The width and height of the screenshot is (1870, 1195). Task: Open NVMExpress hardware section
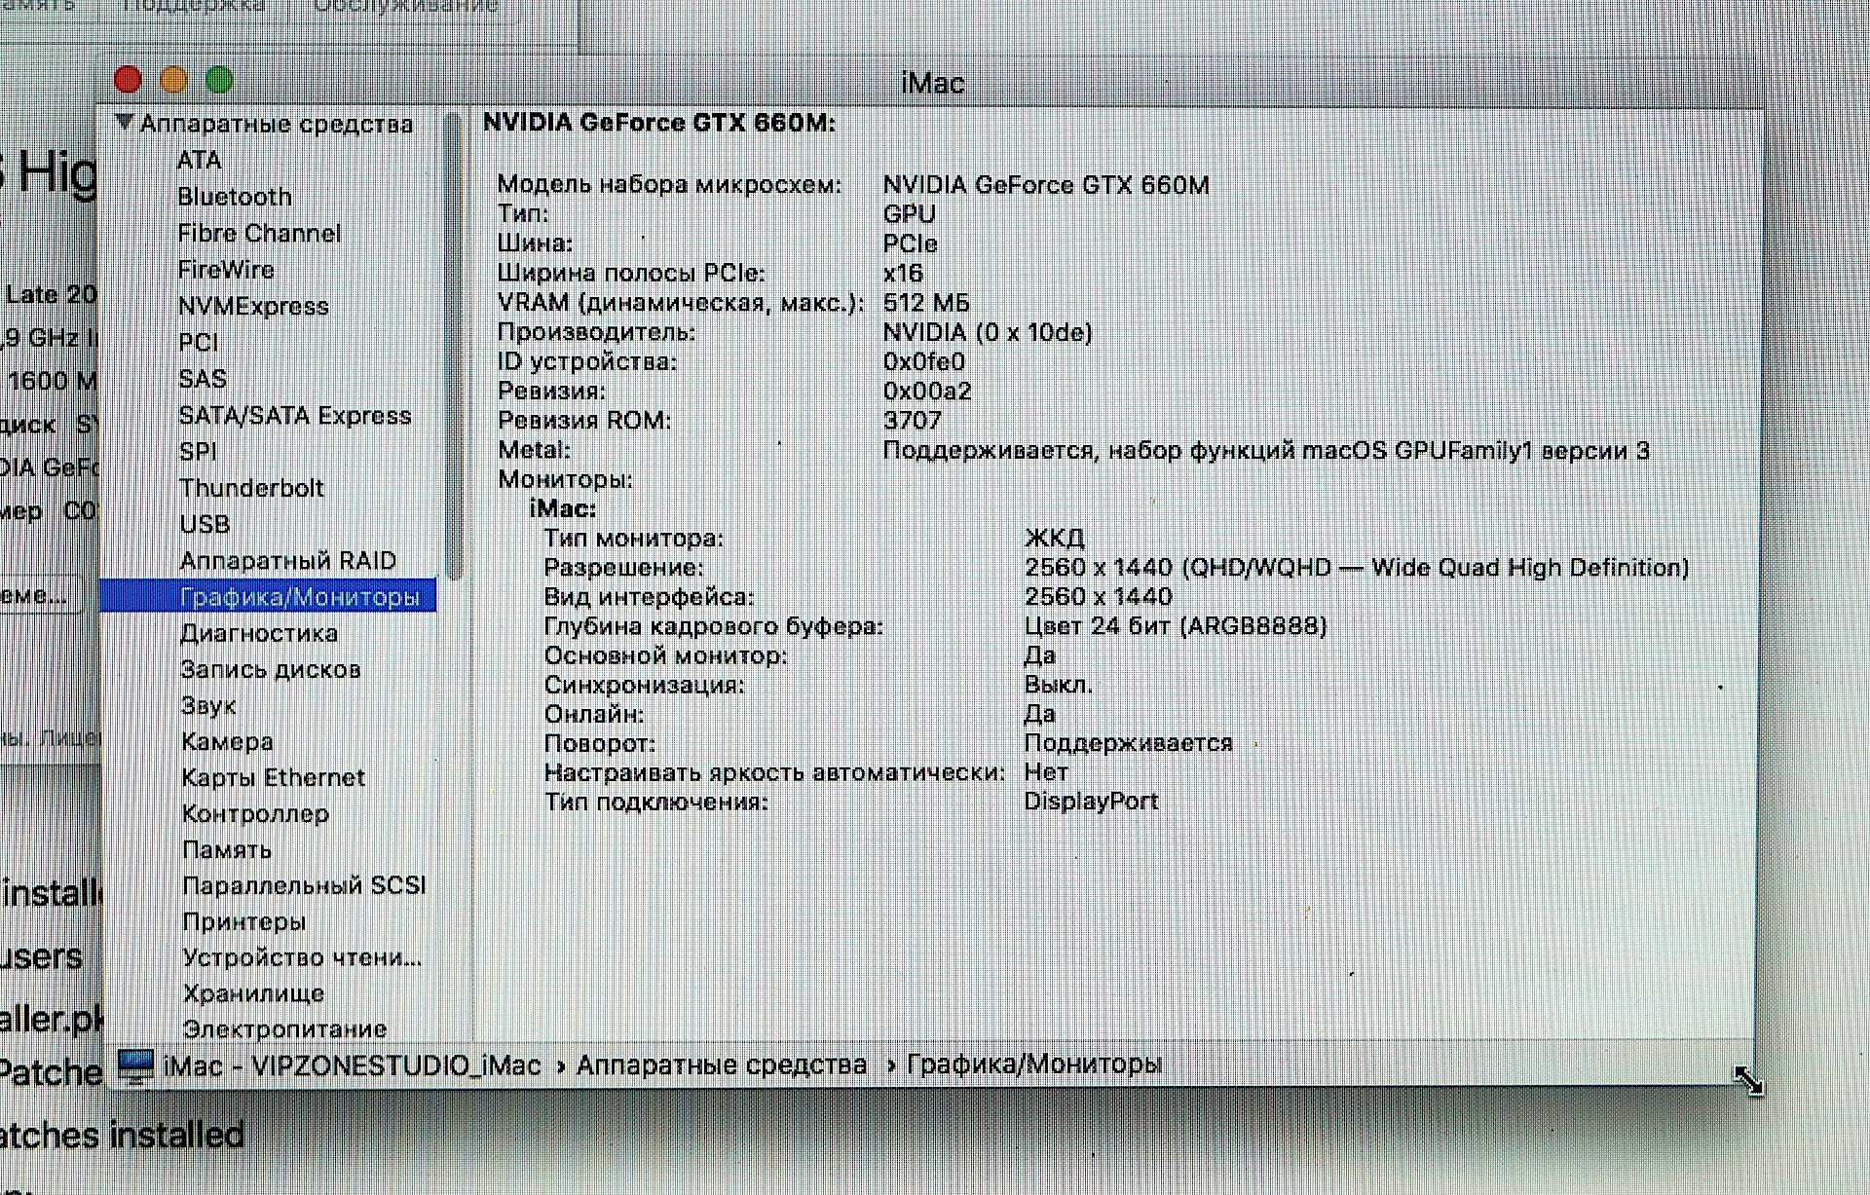pyautogui.click(x=253, y=306)
